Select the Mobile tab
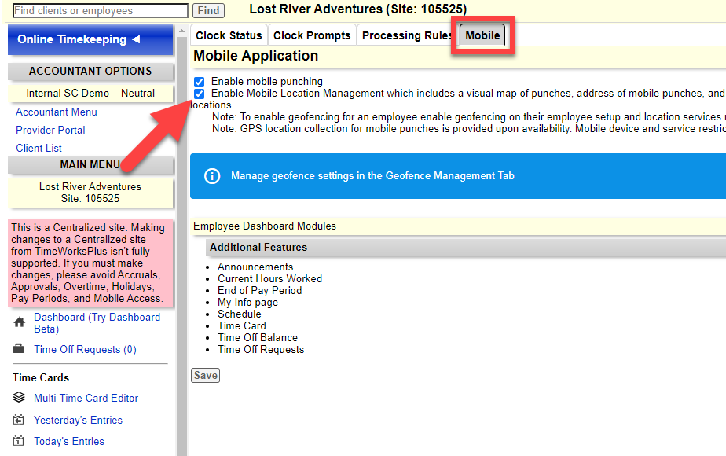This screenshot has height=456, width=726. 482,35
